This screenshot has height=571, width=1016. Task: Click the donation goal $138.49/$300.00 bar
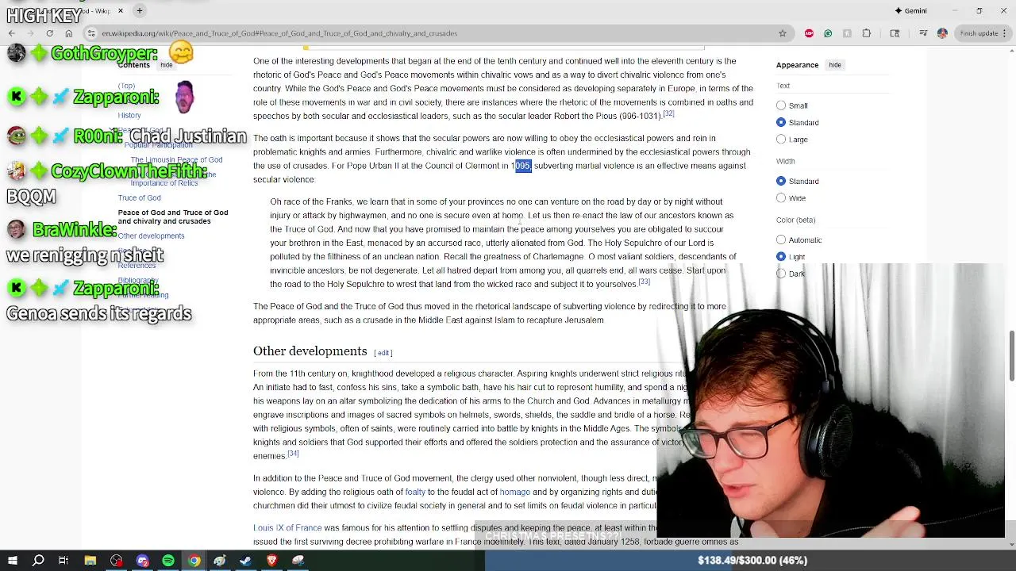click(750, 560)
